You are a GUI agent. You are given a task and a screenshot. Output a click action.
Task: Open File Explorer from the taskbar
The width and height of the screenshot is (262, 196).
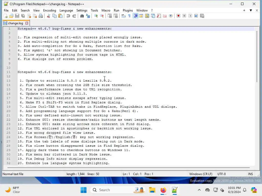pyautogui.click(x=152, y=190)
